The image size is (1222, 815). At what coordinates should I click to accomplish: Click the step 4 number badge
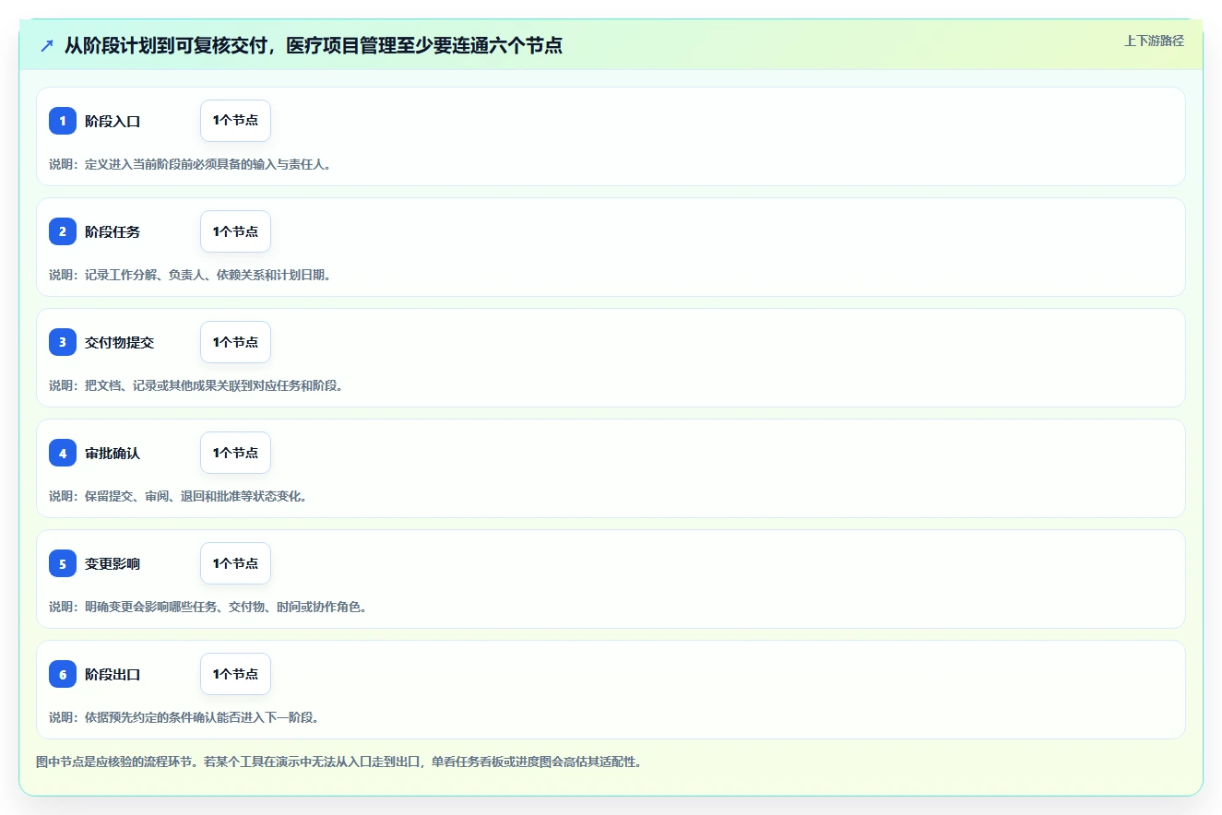point(63,453)
